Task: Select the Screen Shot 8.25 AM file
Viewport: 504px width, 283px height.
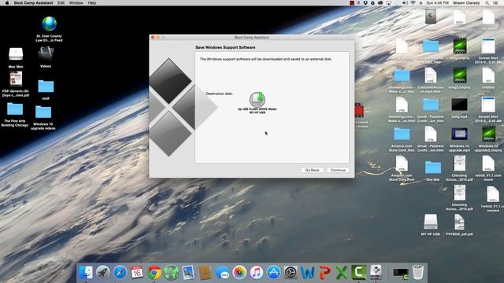Action: [x=488, y=50]
